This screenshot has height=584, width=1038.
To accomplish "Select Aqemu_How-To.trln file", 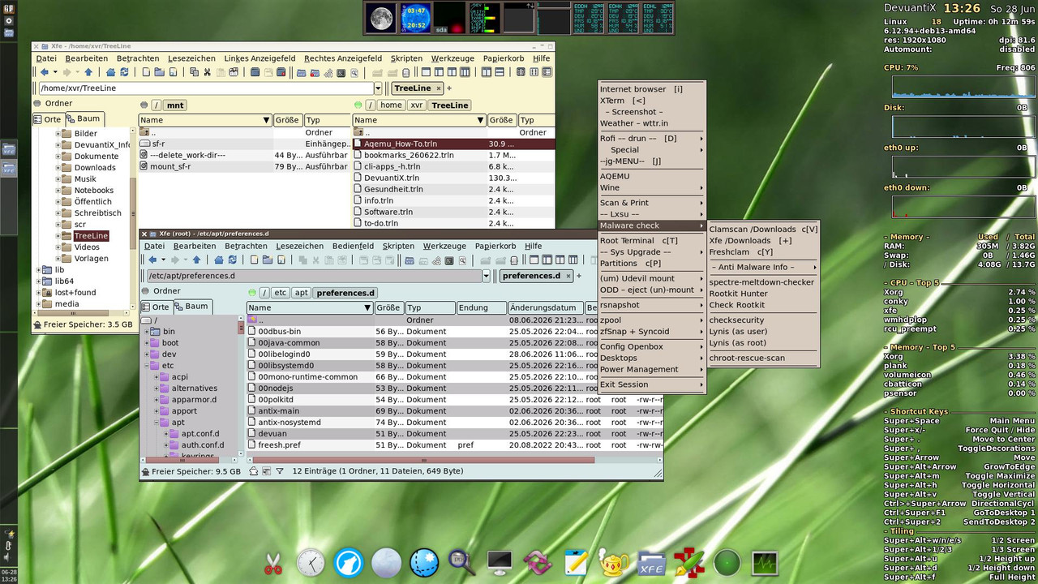I will tap(454, 144).
